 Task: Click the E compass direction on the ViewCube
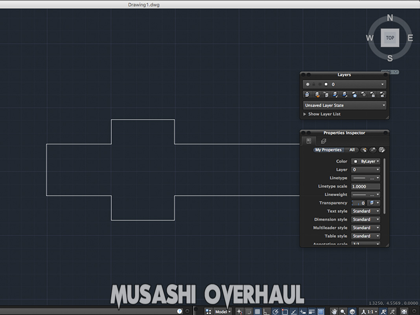click(410, 38)
